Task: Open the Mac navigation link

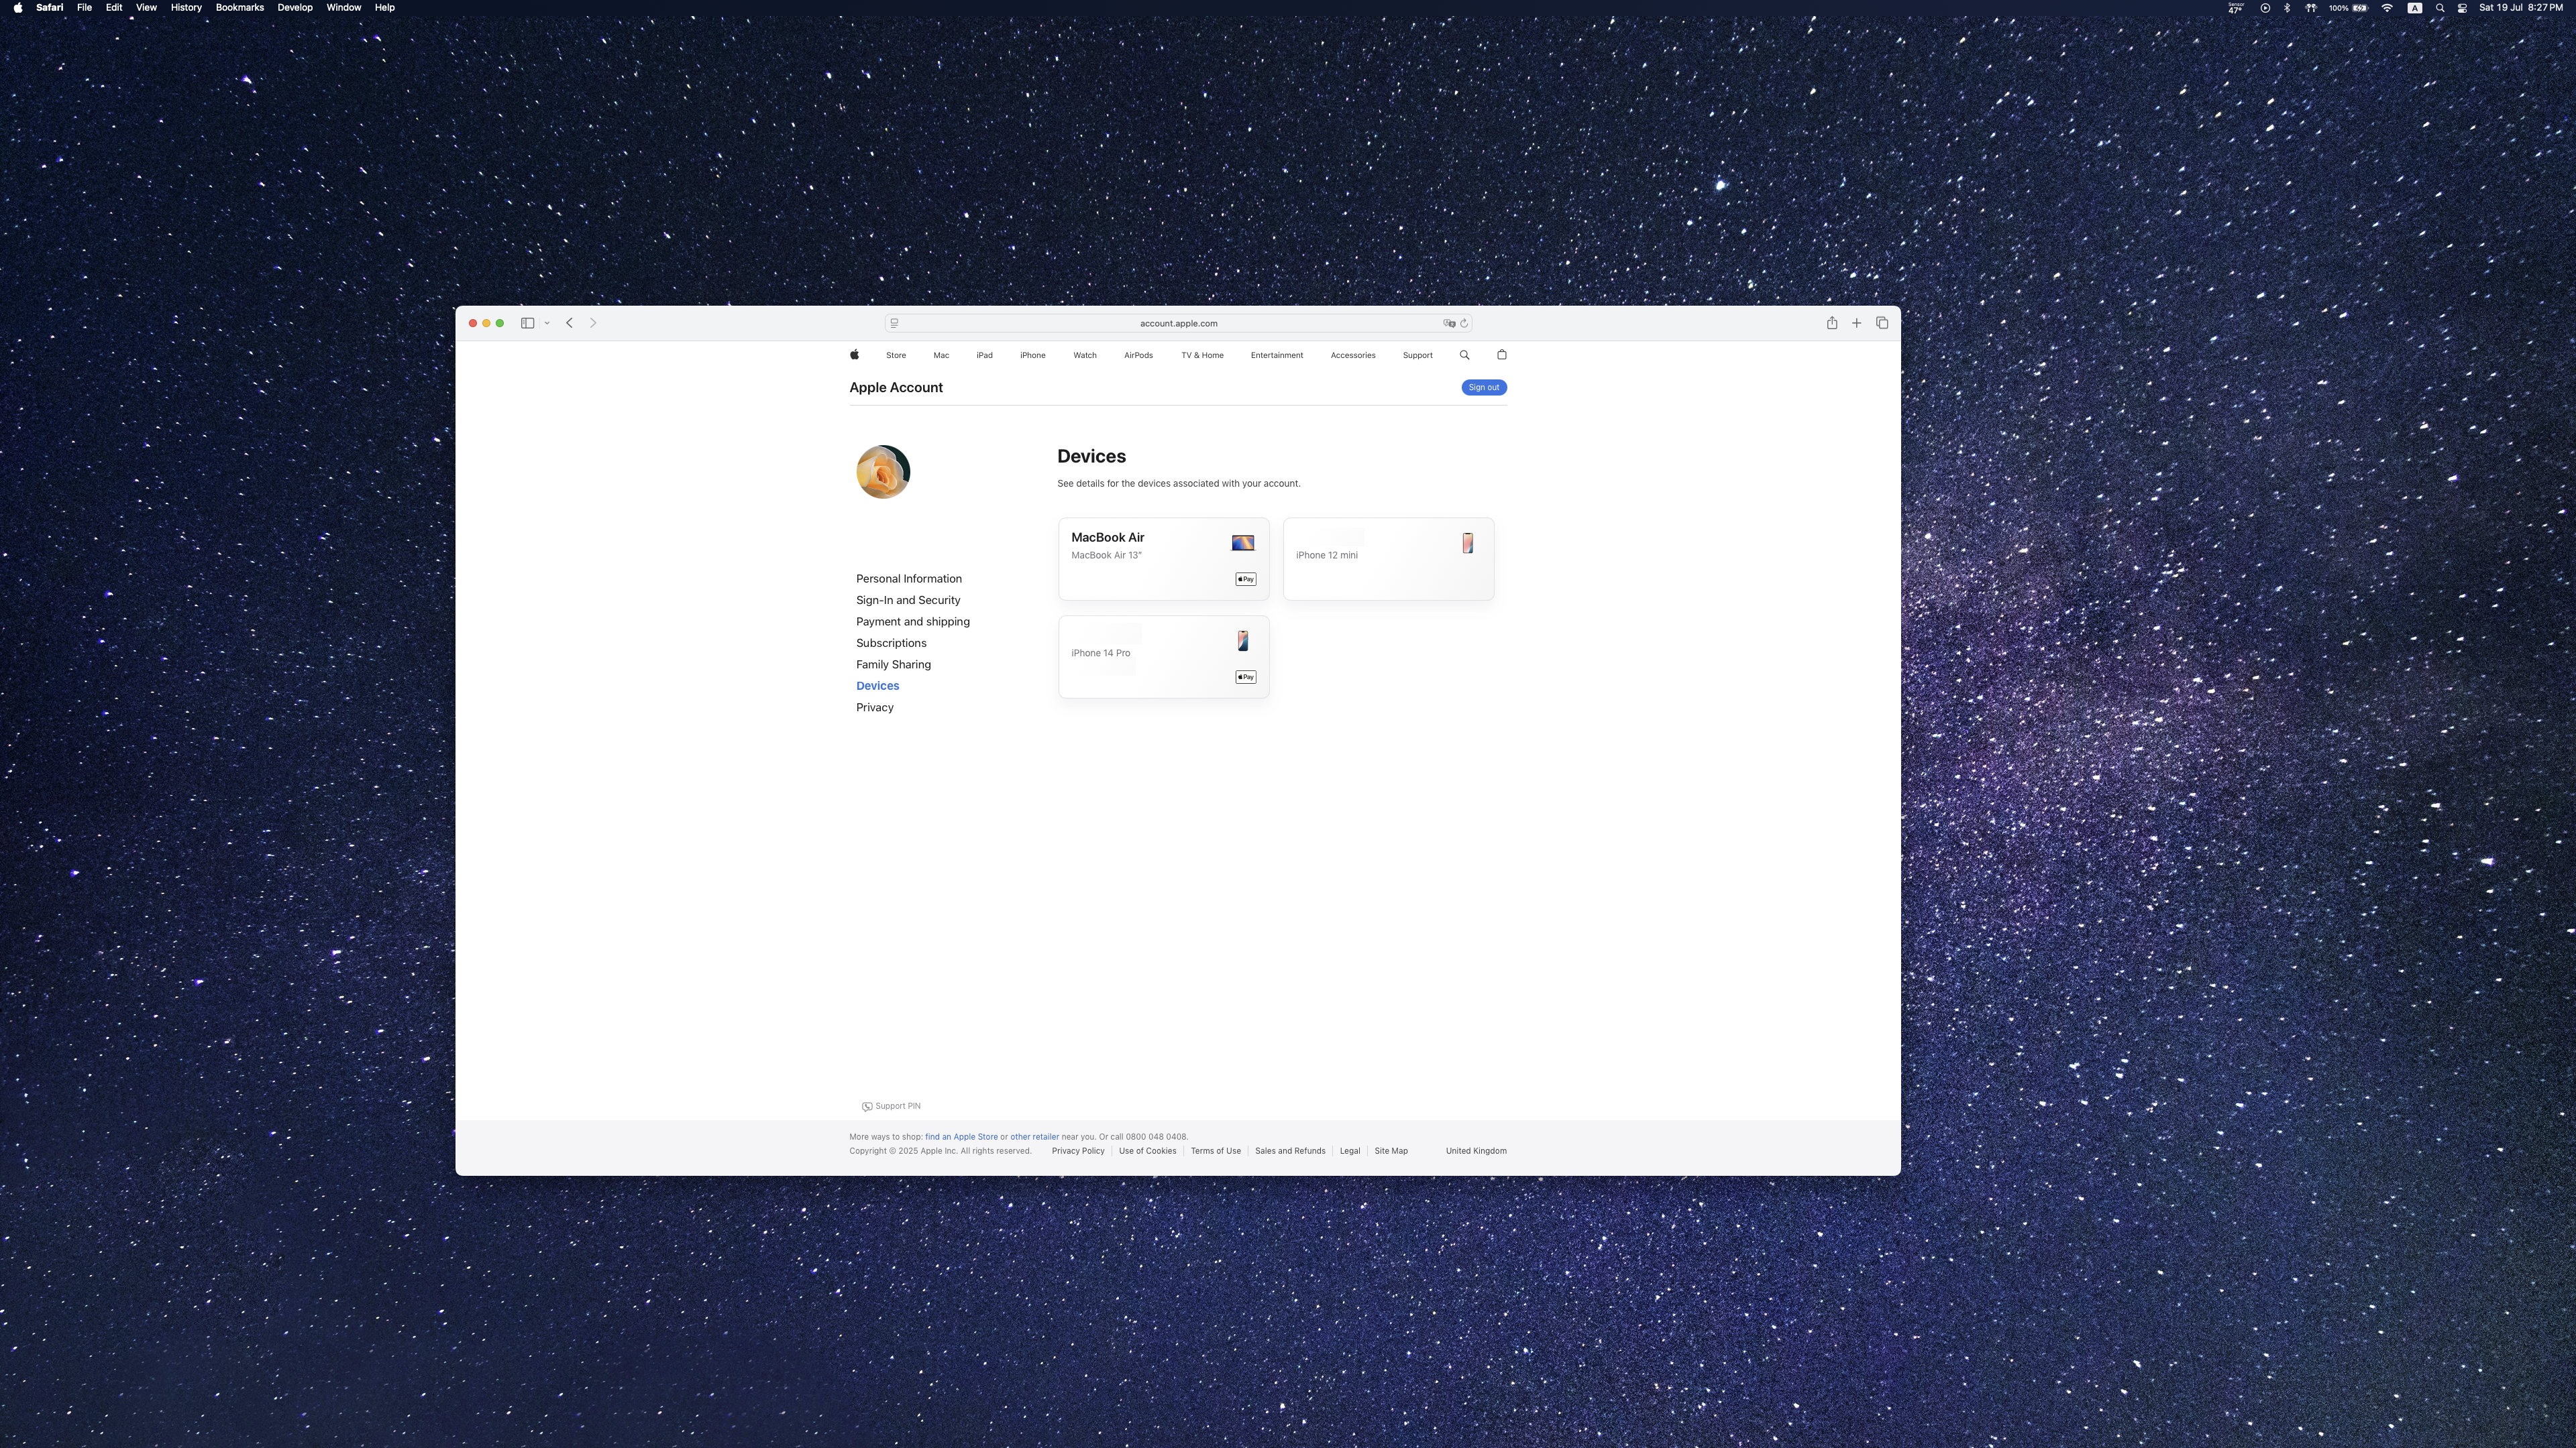Action: point(941,356)
